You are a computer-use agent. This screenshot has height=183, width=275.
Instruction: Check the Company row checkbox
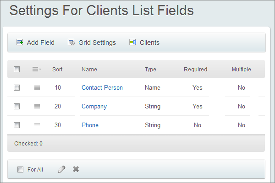click(x=17, y=107)
